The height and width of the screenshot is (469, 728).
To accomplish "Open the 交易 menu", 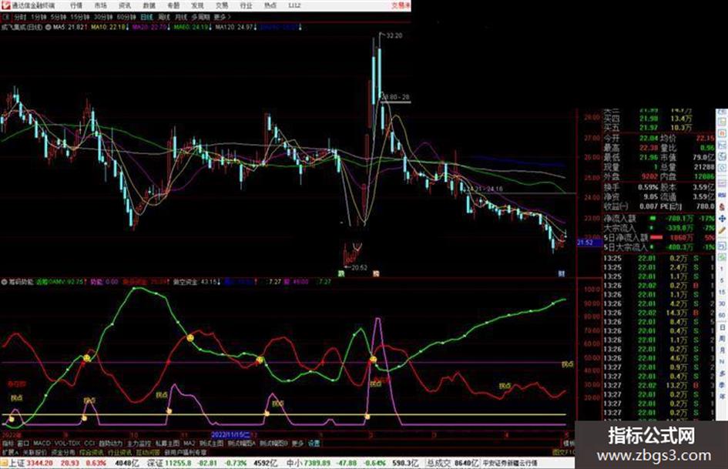I will point(221,5).
